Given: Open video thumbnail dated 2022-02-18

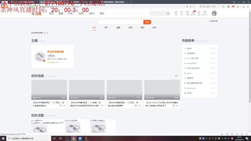Looking at the screenshot, I should [x=87, y=90].
